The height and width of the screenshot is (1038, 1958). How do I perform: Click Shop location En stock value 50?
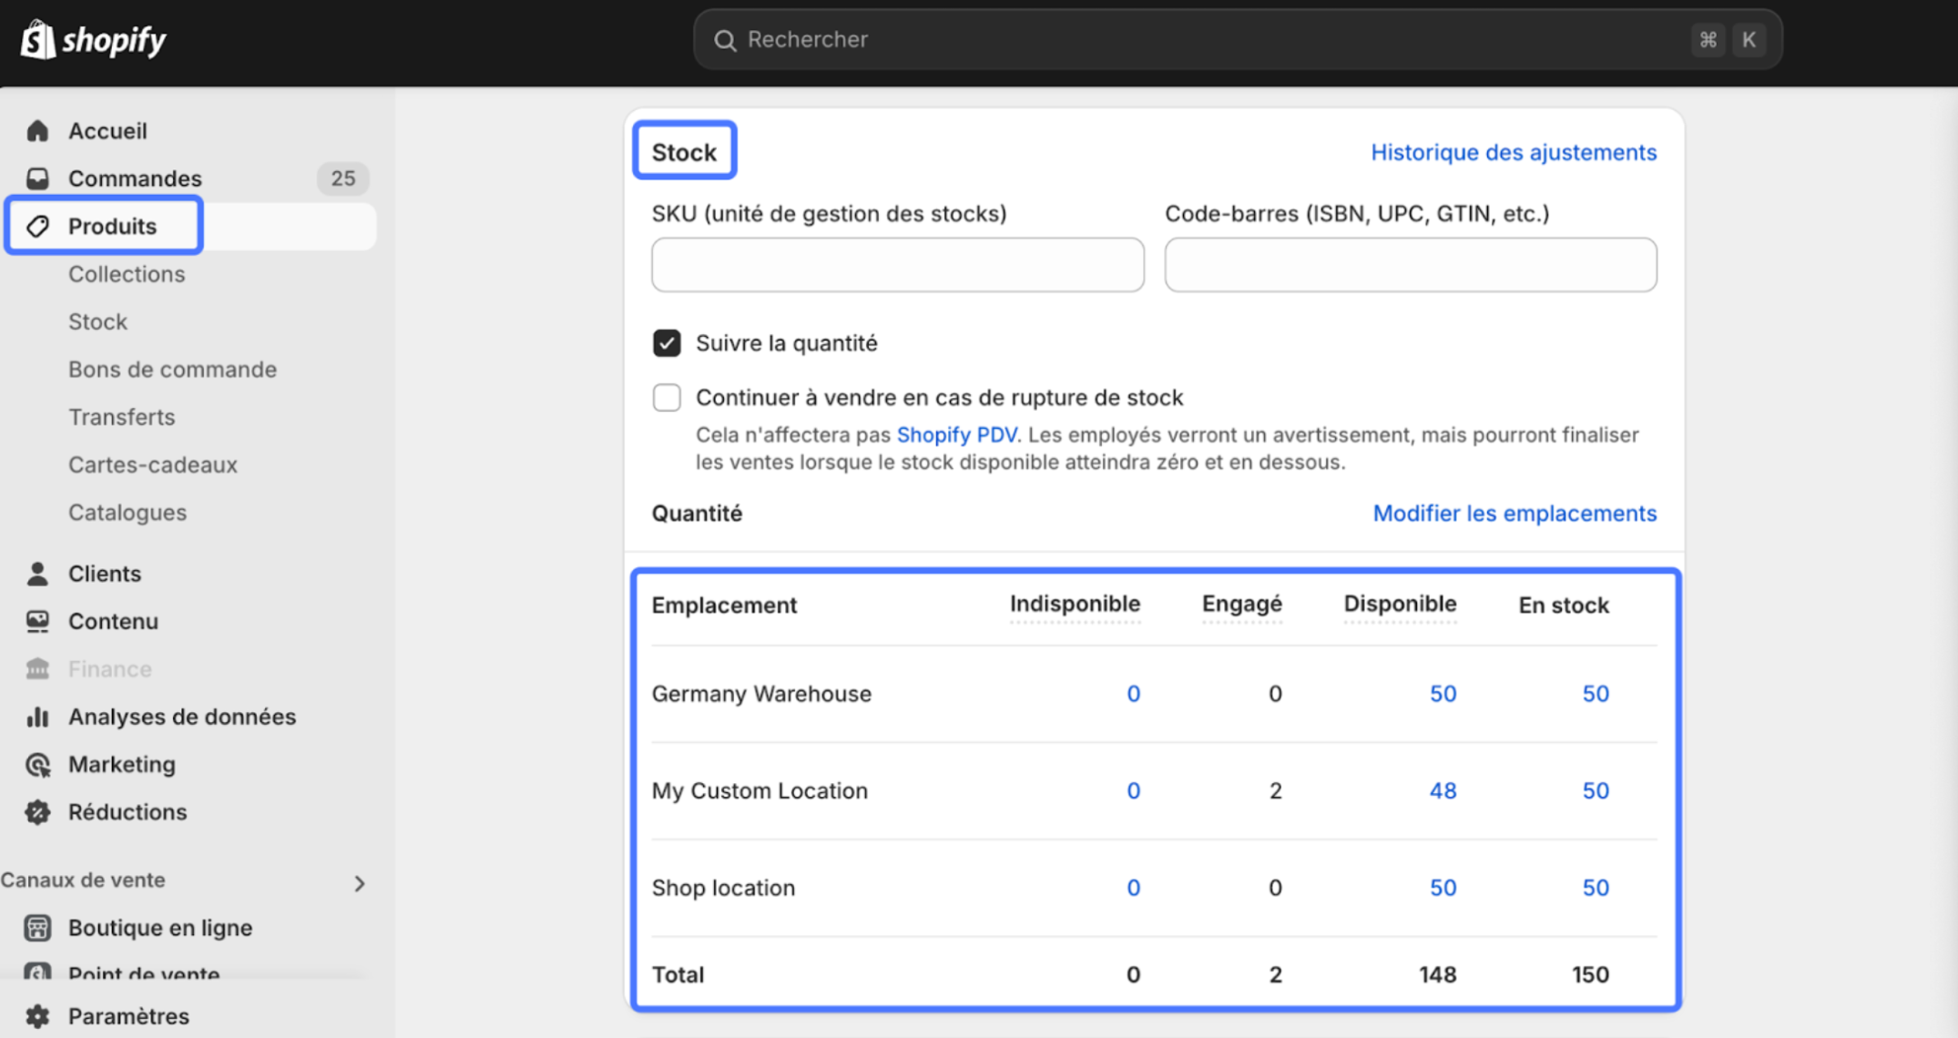pos(1596,888)
